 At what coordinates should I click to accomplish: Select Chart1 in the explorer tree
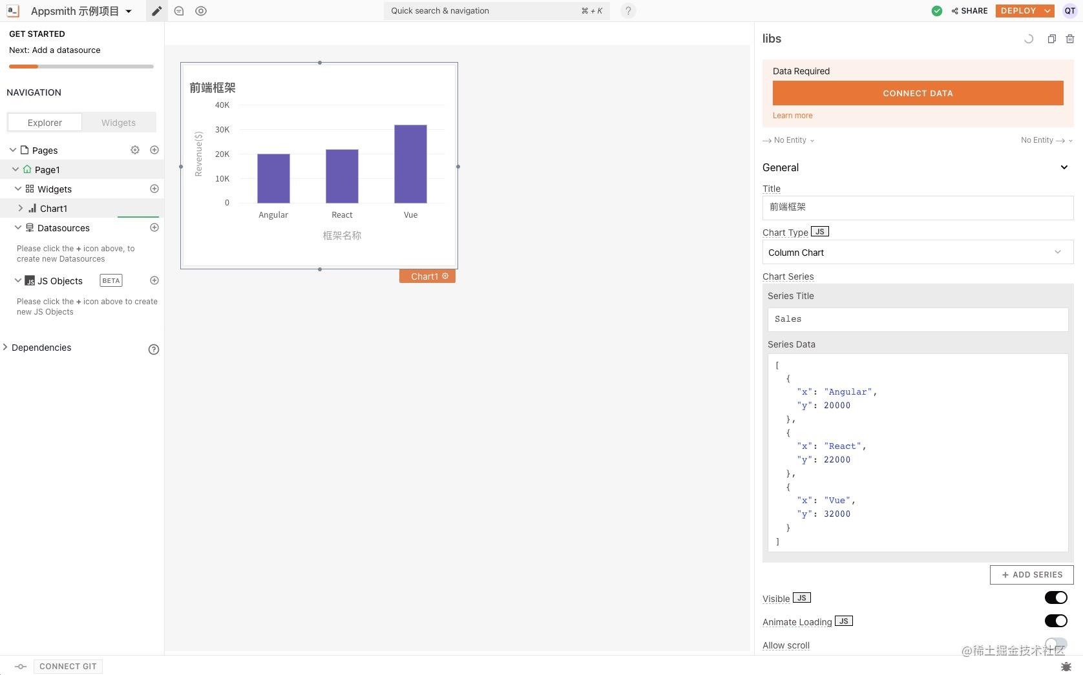coord(54,208)
